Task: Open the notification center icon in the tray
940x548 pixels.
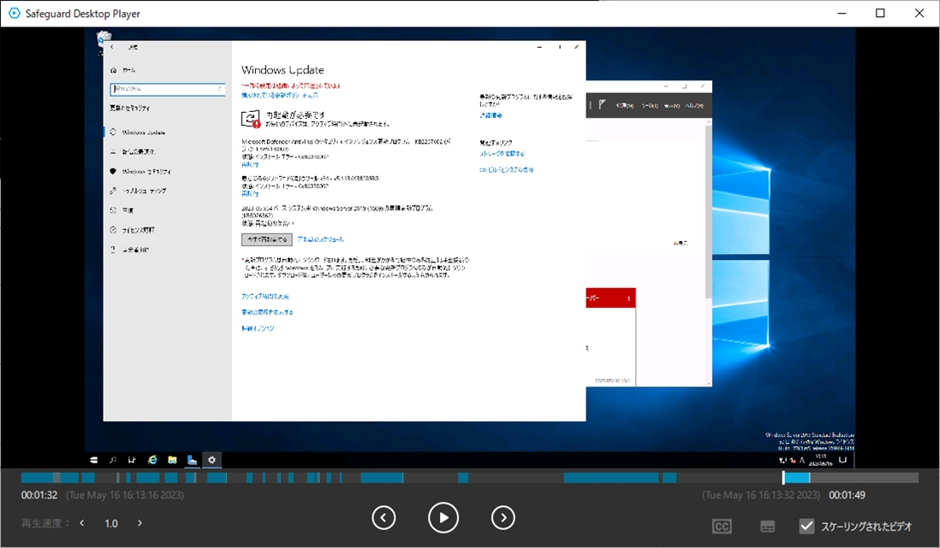Action: click(x=843, y=460)
